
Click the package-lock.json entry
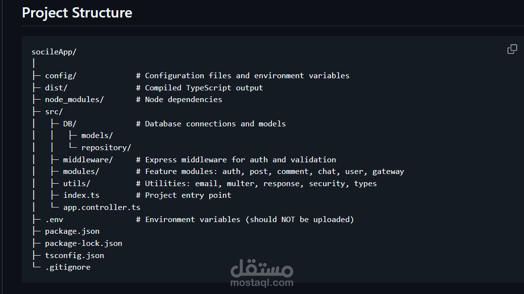click(x=83, y=243)
